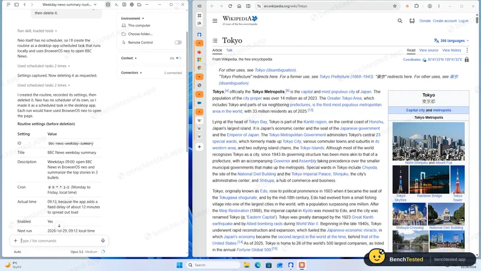Click the microphone icon in chat input
Image resolution: width=481 pixels, height=271 pixels.
click(x=103, y=240)
